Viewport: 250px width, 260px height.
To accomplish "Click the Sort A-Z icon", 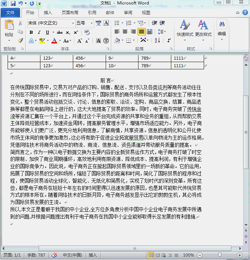I will point(157,40).
